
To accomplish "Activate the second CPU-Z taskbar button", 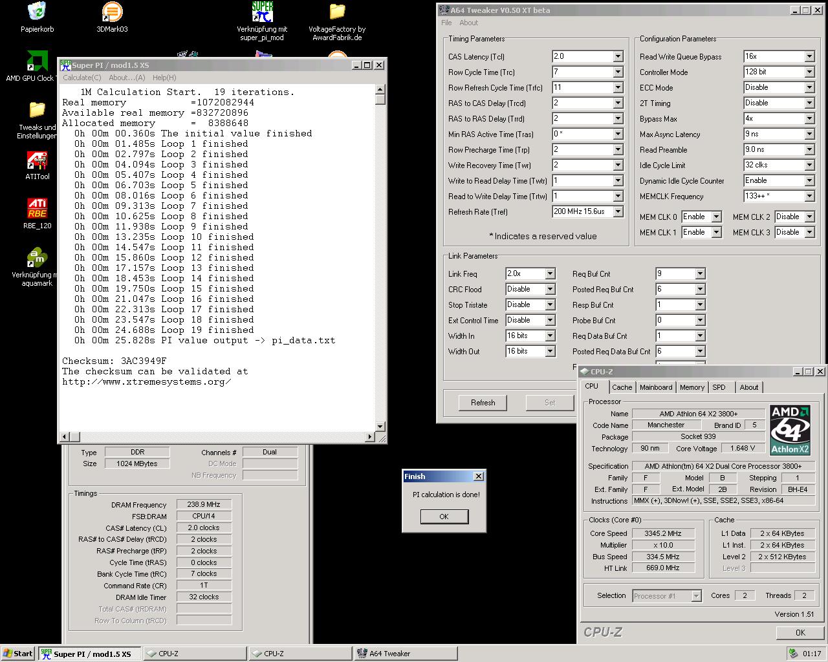I will pos(300,654).
